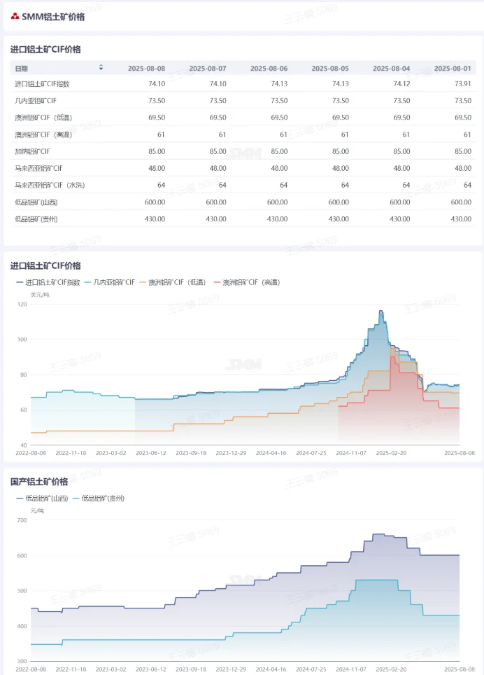Toggle the 澳洲铝矿CIF（低温）legend series
484x675 pixels.
(x=173, y=282)
